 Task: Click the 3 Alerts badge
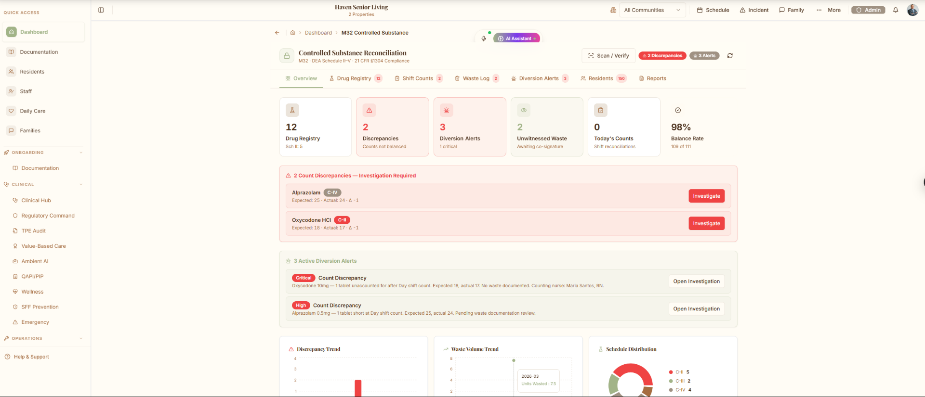(x=704, y=56)
